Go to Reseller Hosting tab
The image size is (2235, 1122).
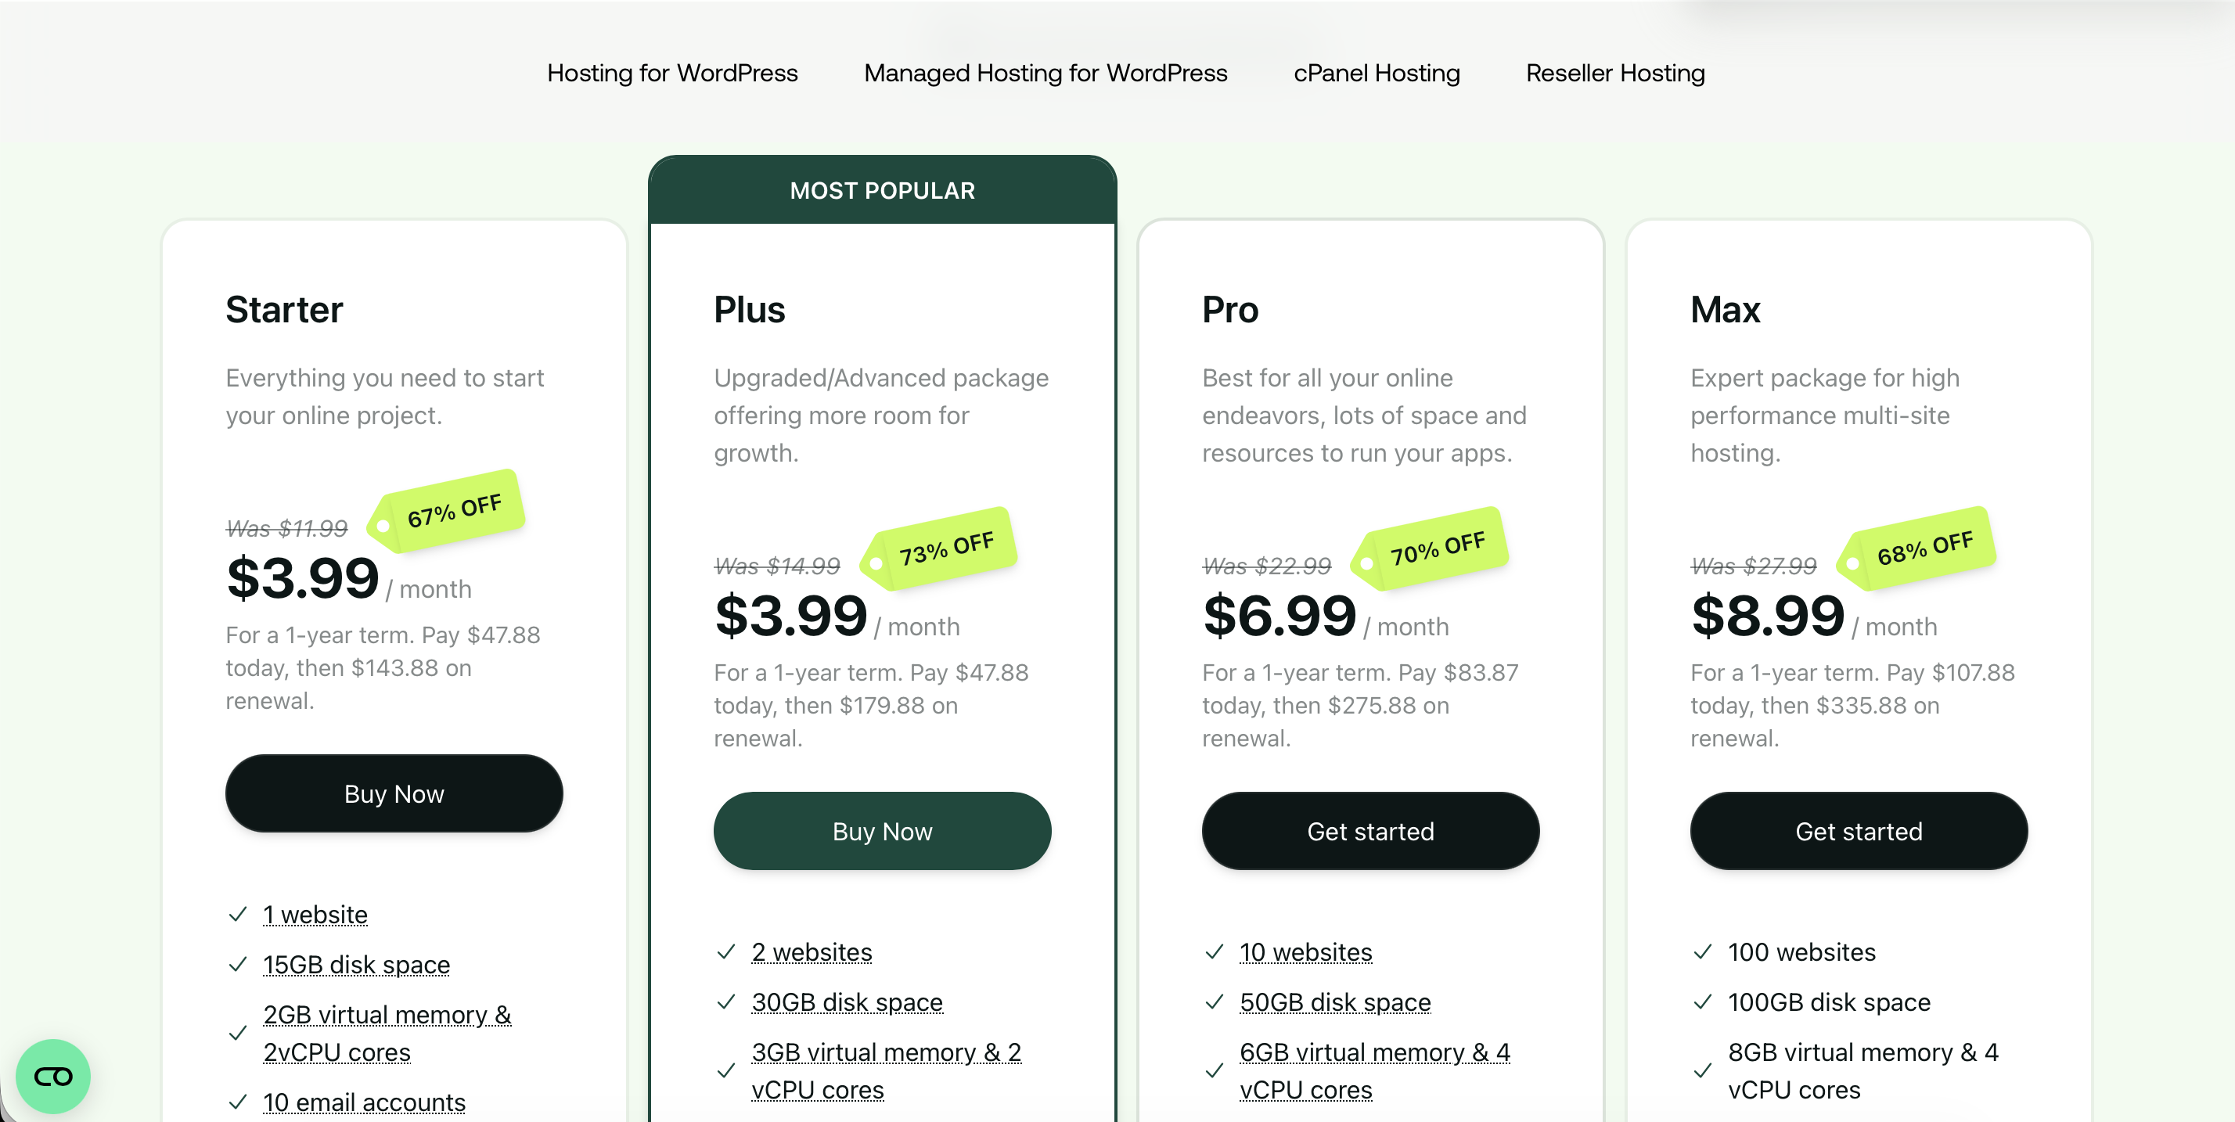pos(1614,73)
